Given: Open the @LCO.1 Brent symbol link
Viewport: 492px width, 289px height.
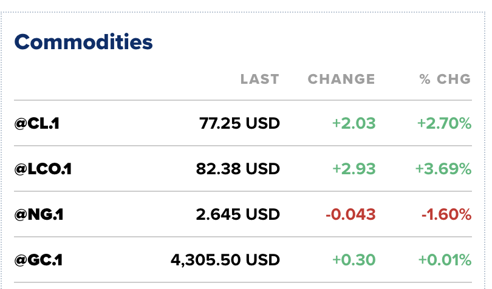Looking at the screenshot, I should (x=43, y=169).
